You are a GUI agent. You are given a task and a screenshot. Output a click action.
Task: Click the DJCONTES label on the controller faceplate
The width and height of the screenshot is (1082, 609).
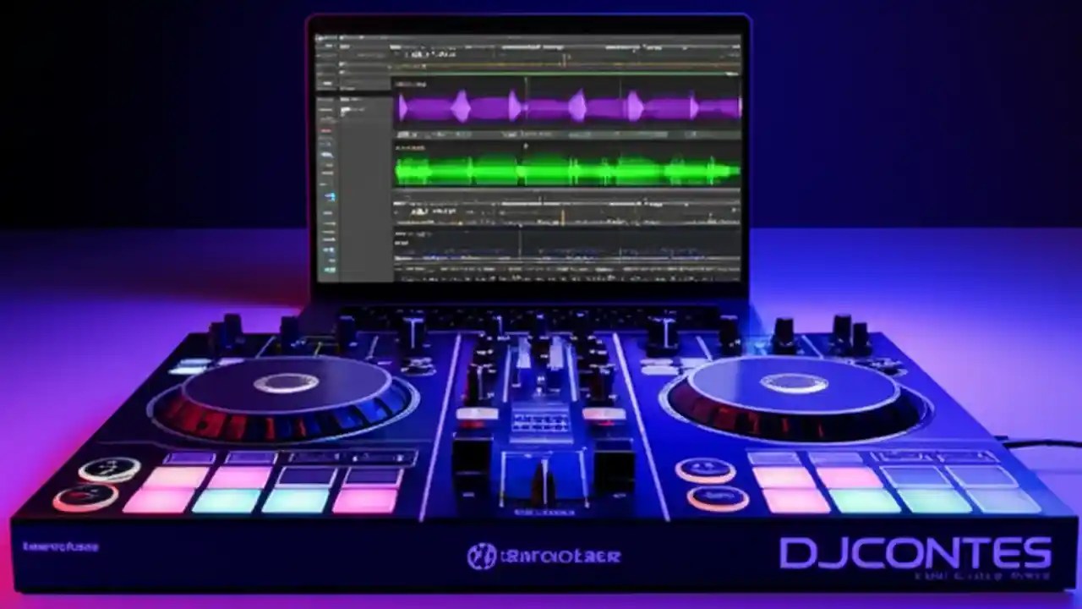tap(930, 554)
